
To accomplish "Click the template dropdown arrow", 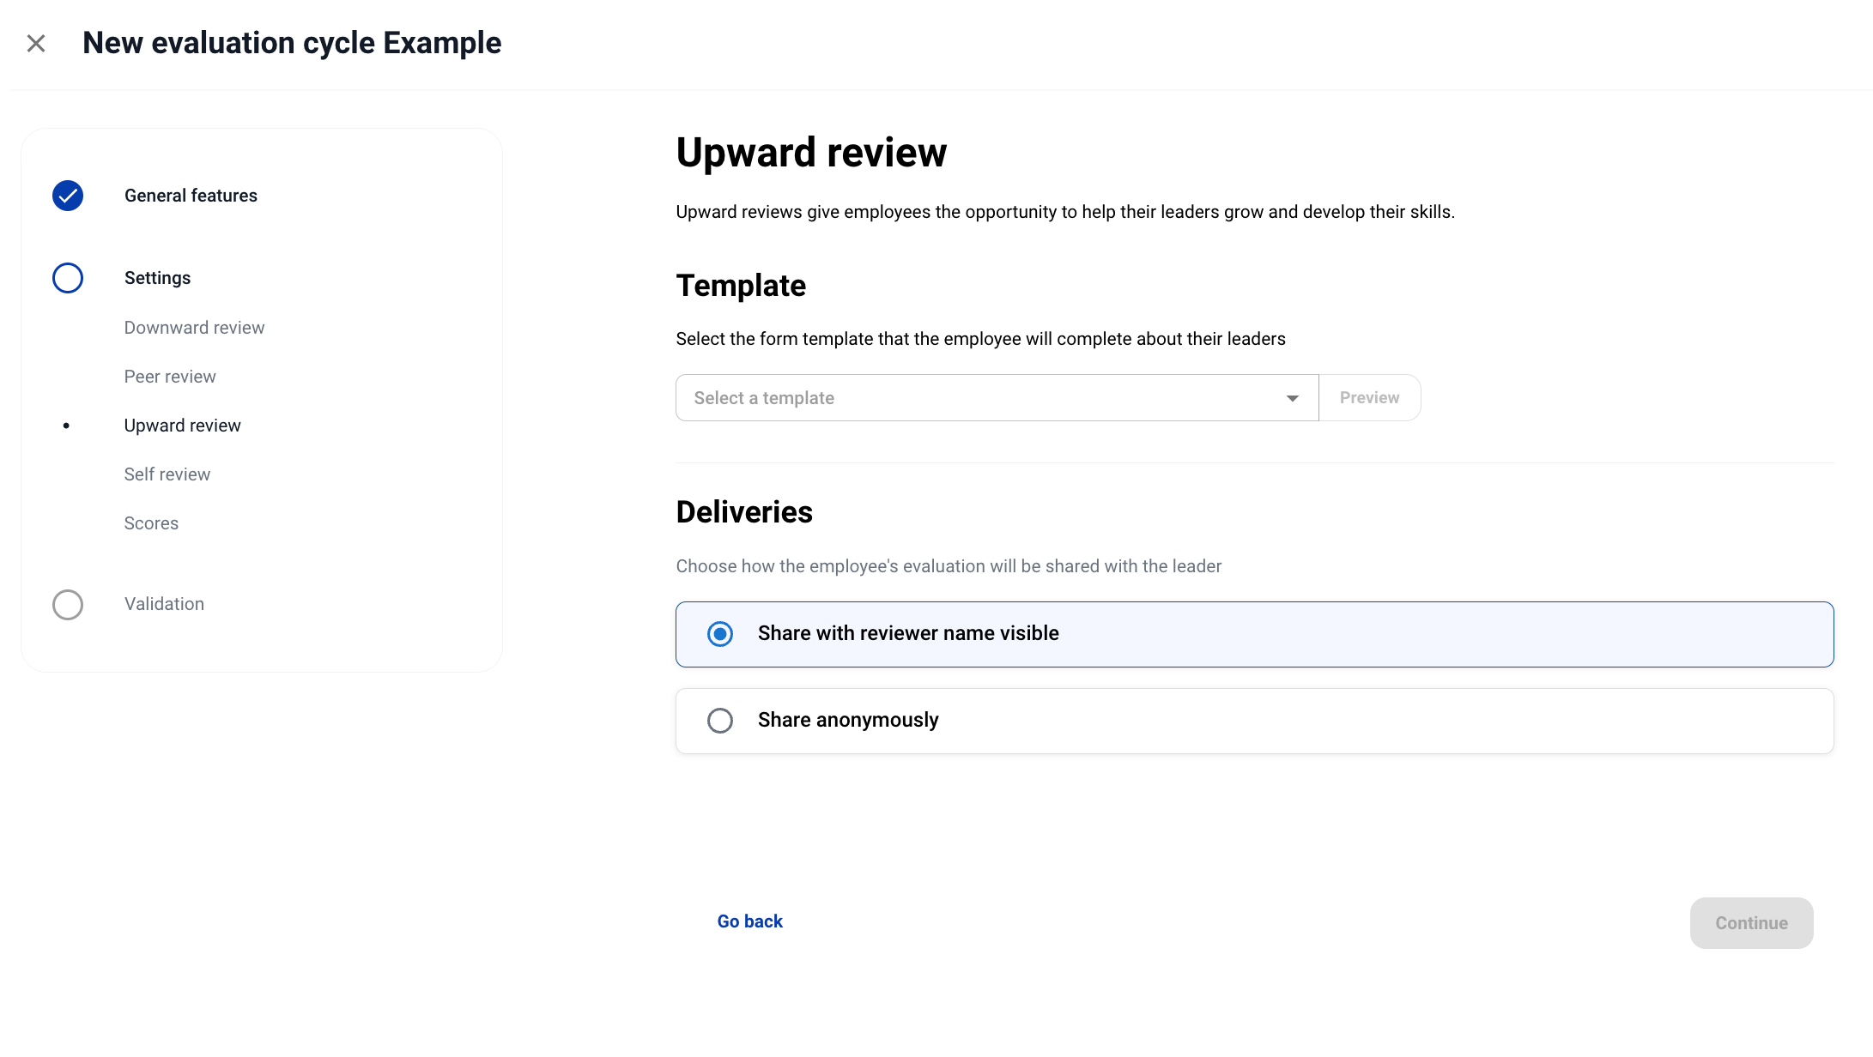I will click(1292, 398).
